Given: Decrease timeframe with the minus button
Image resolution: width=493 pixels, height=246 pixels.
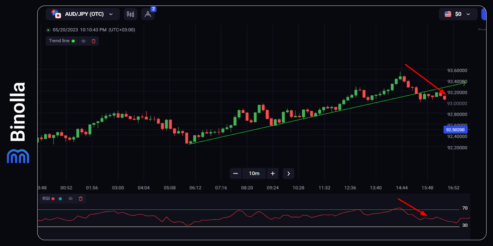Looking at the screenshot, I should tap(235, 173).
